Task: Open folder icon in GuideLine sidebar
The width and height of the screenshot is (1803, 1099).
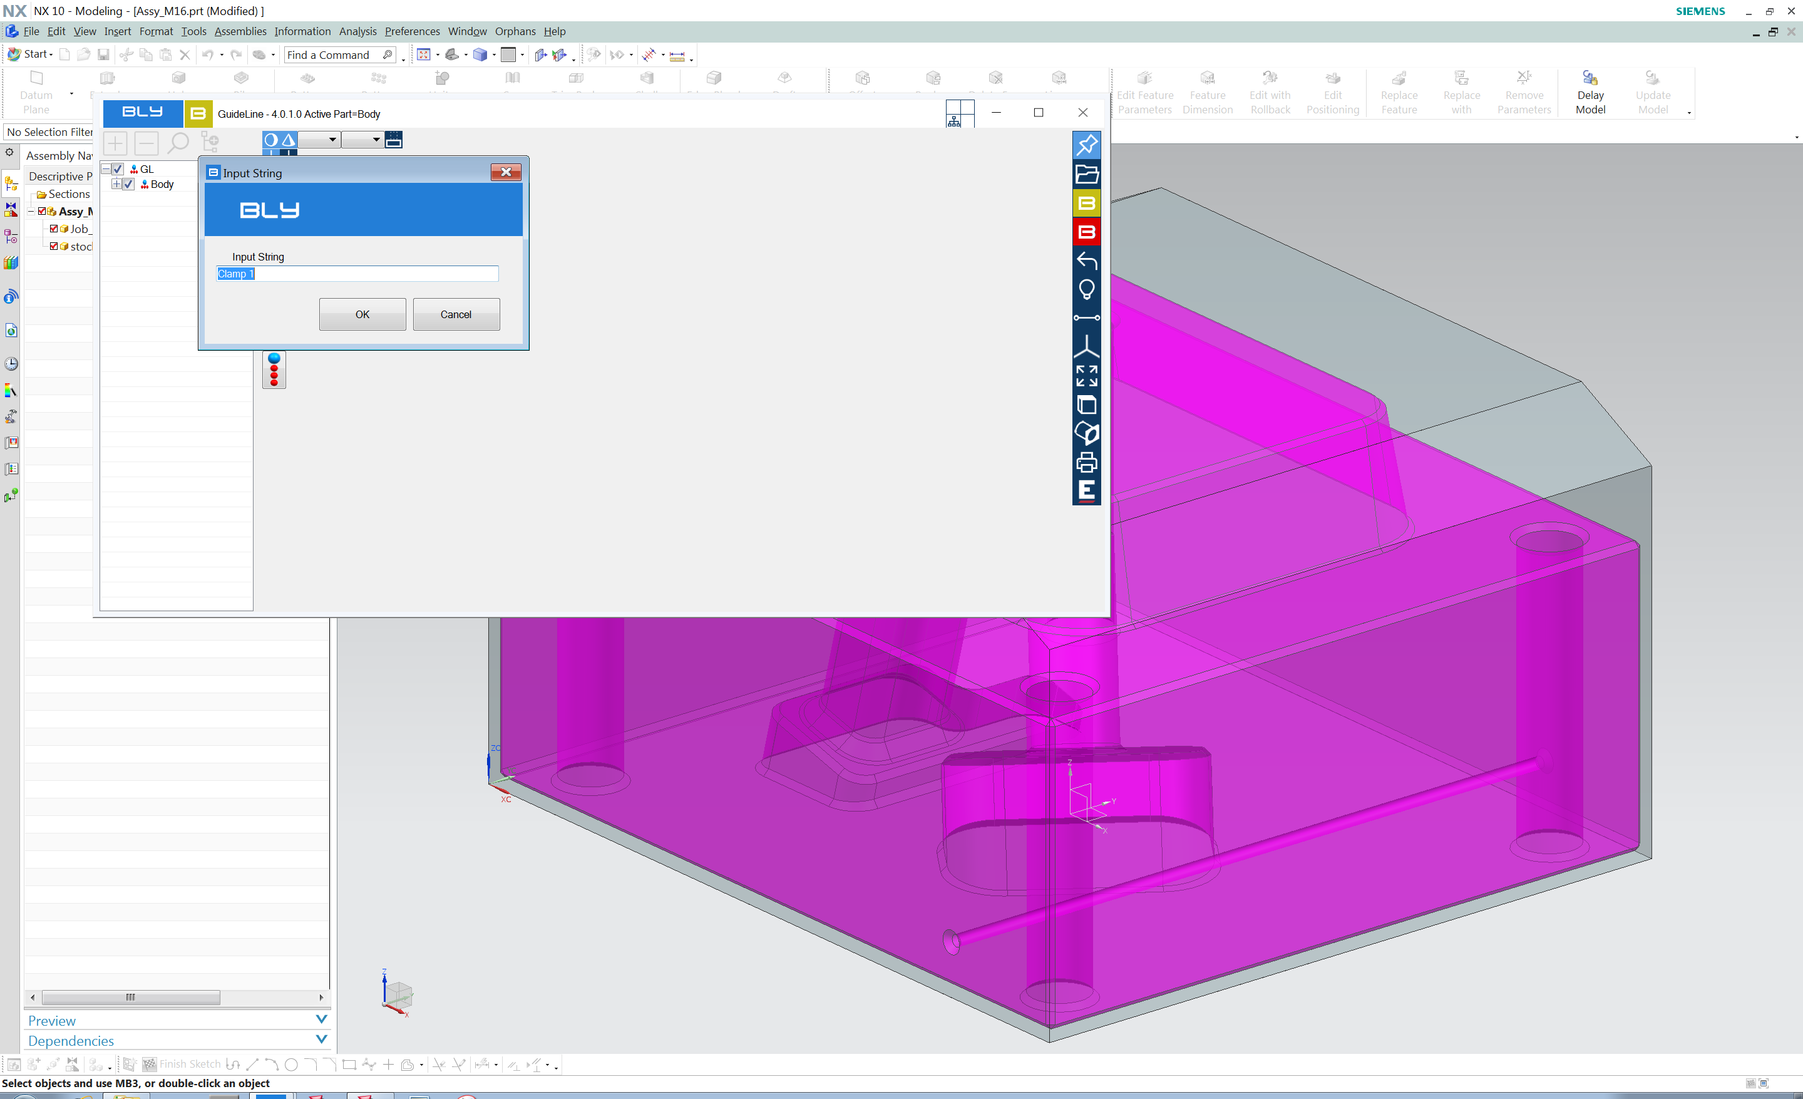Action: click(1086, 174)
